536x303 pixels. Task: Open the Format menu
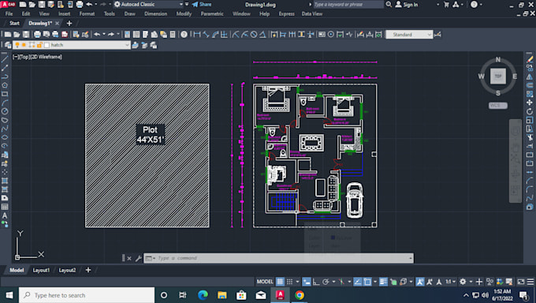pos(87,13)
